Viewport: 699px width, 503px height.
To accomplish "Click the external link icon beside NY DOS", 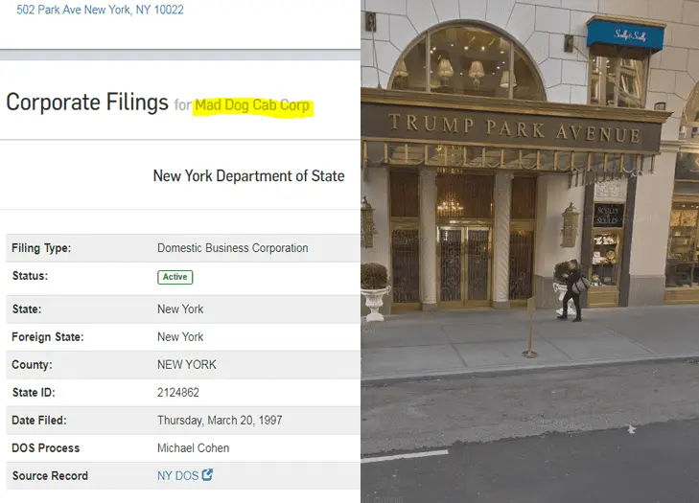I will tap(207, 475).
